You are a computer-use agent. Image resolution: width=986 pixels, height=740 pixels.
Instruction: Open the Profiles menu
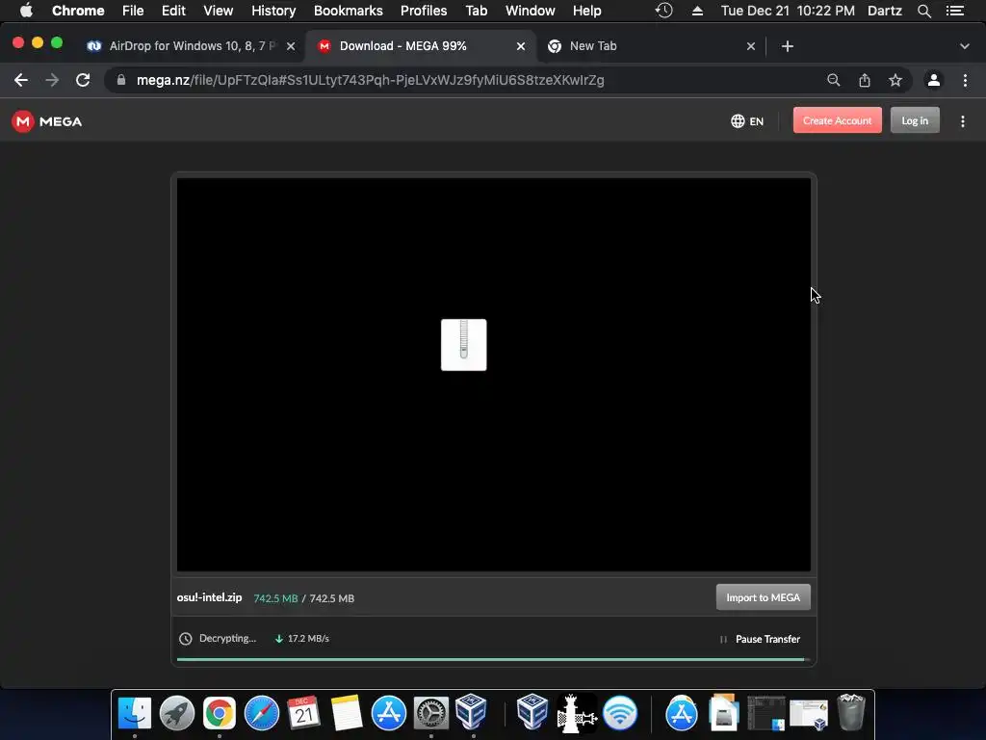(424, 11)
